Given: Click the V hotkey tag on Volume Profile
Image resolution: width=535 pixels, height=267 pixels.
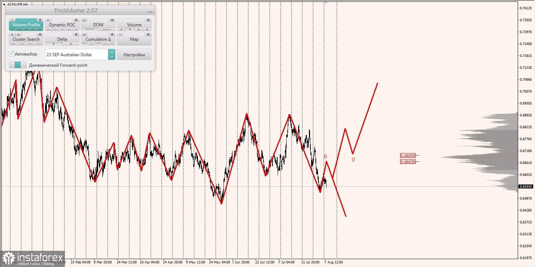Looking at the screenshot, I should (12, 20).
